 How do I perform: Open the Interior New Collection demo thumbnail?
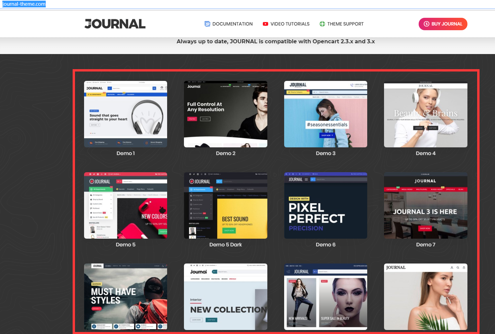click(226, 297)
